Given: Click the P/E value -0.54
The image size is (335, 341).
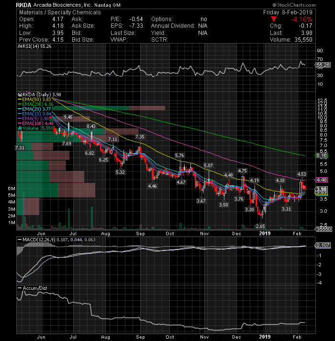Looking at the screenshot, I should point(136,19).
